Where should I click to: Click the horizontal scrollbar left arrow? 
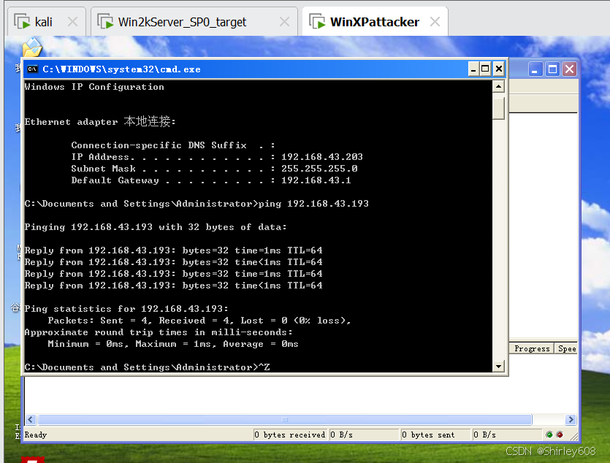pos(31,419)
